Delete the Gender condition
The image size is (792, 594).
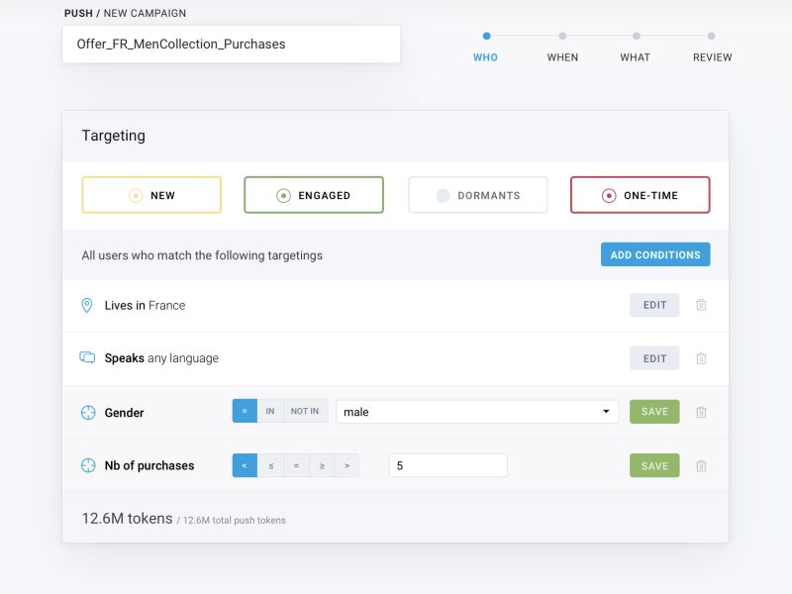click(701, 411)
